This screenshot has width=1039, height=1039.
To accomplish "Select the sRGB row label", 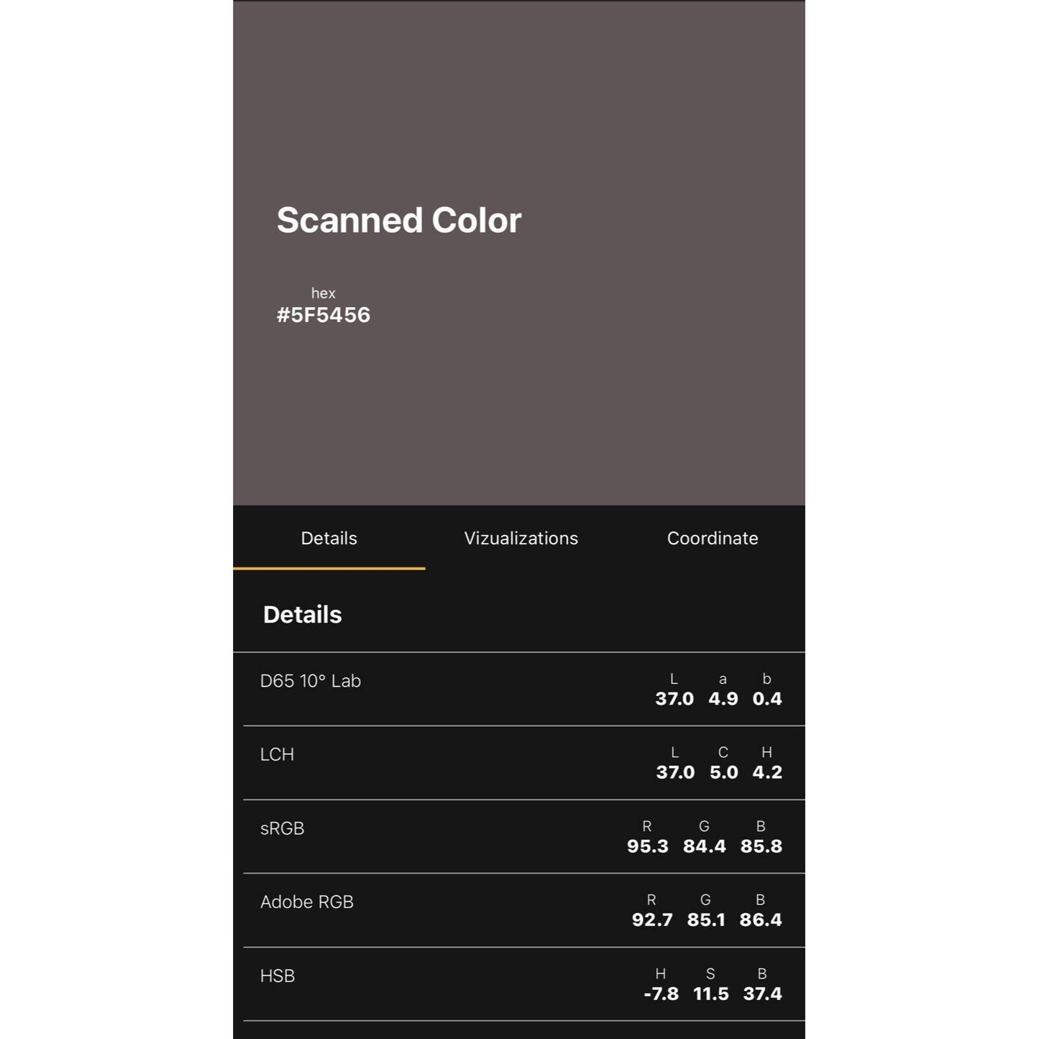I will [282, 828].
